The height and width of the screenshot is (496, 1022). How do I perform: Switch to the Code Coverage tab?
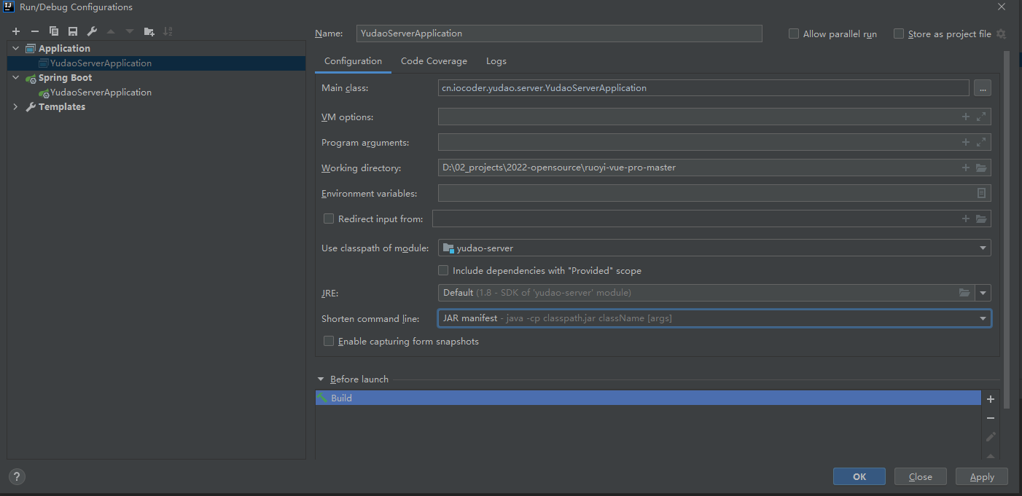[434, 61]
